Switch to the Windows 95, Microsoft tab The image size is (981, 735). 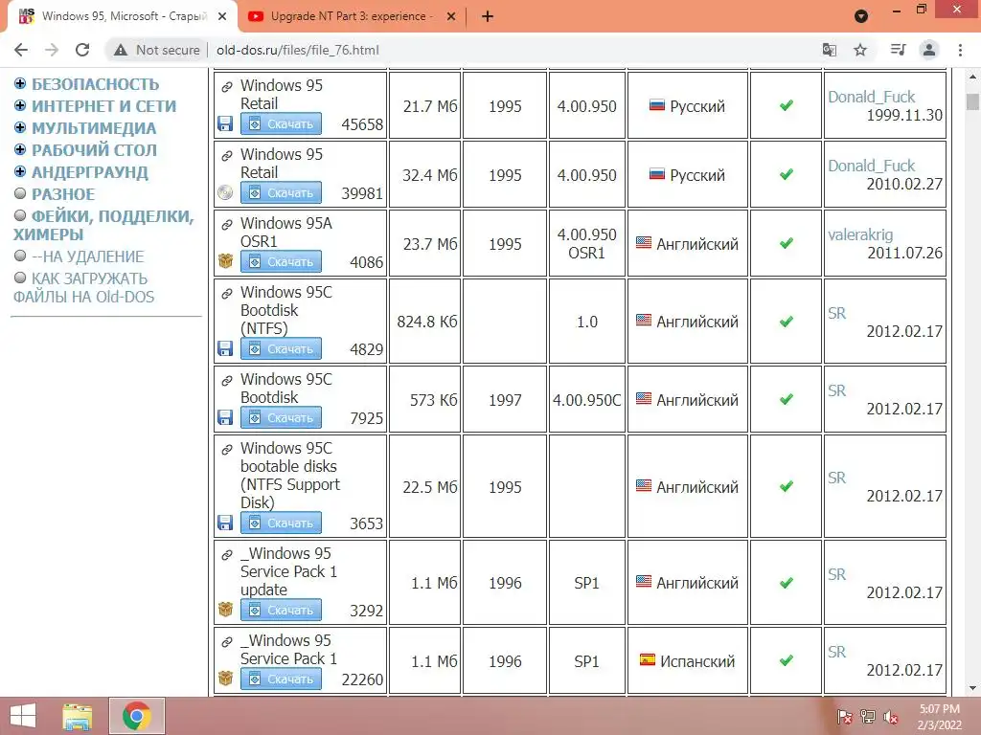click(124, 16)
